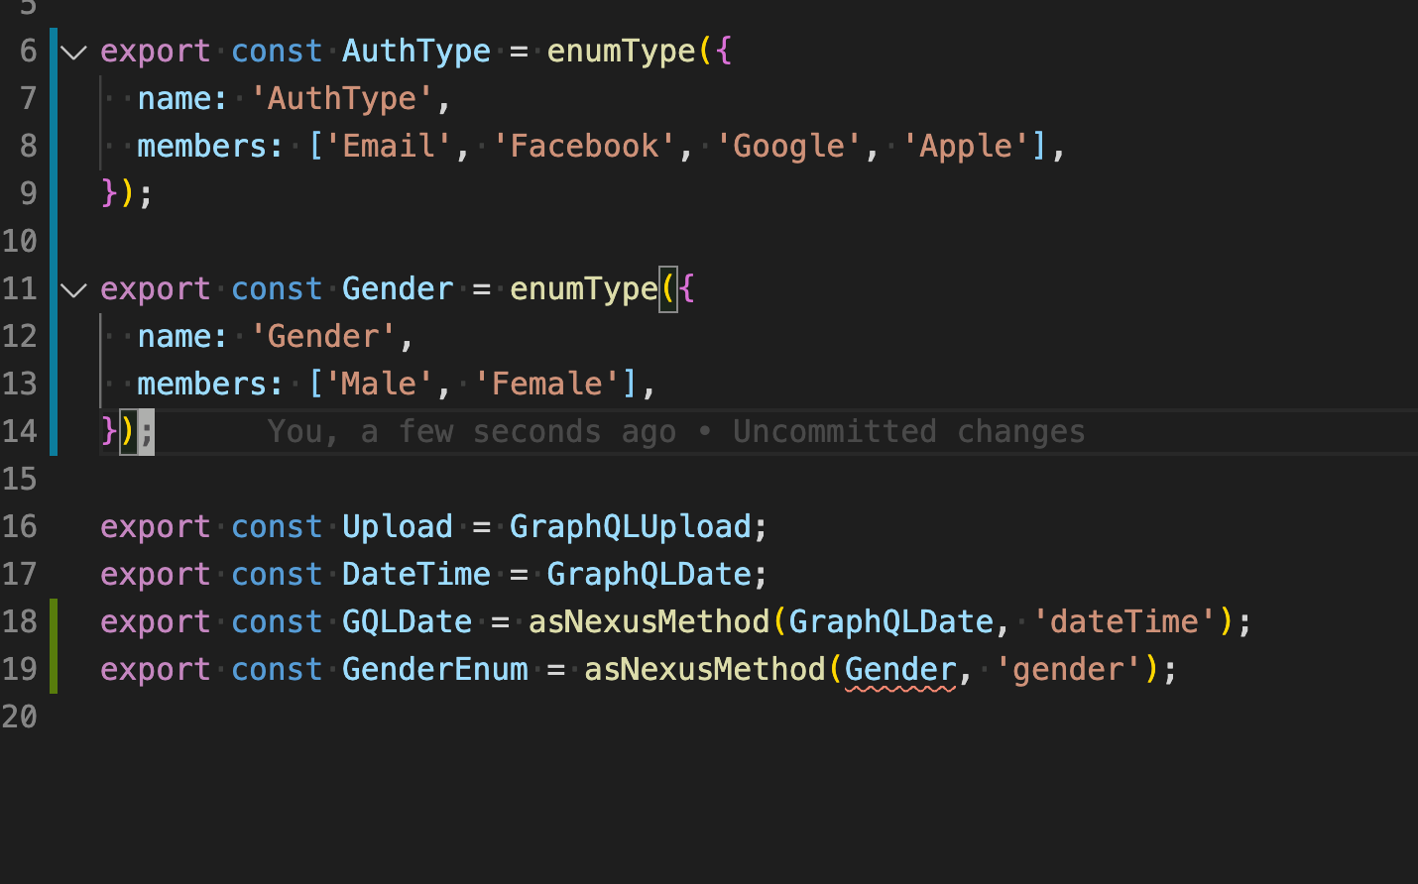Click the green added-line gutter marker on line 18

pos(53,621)
